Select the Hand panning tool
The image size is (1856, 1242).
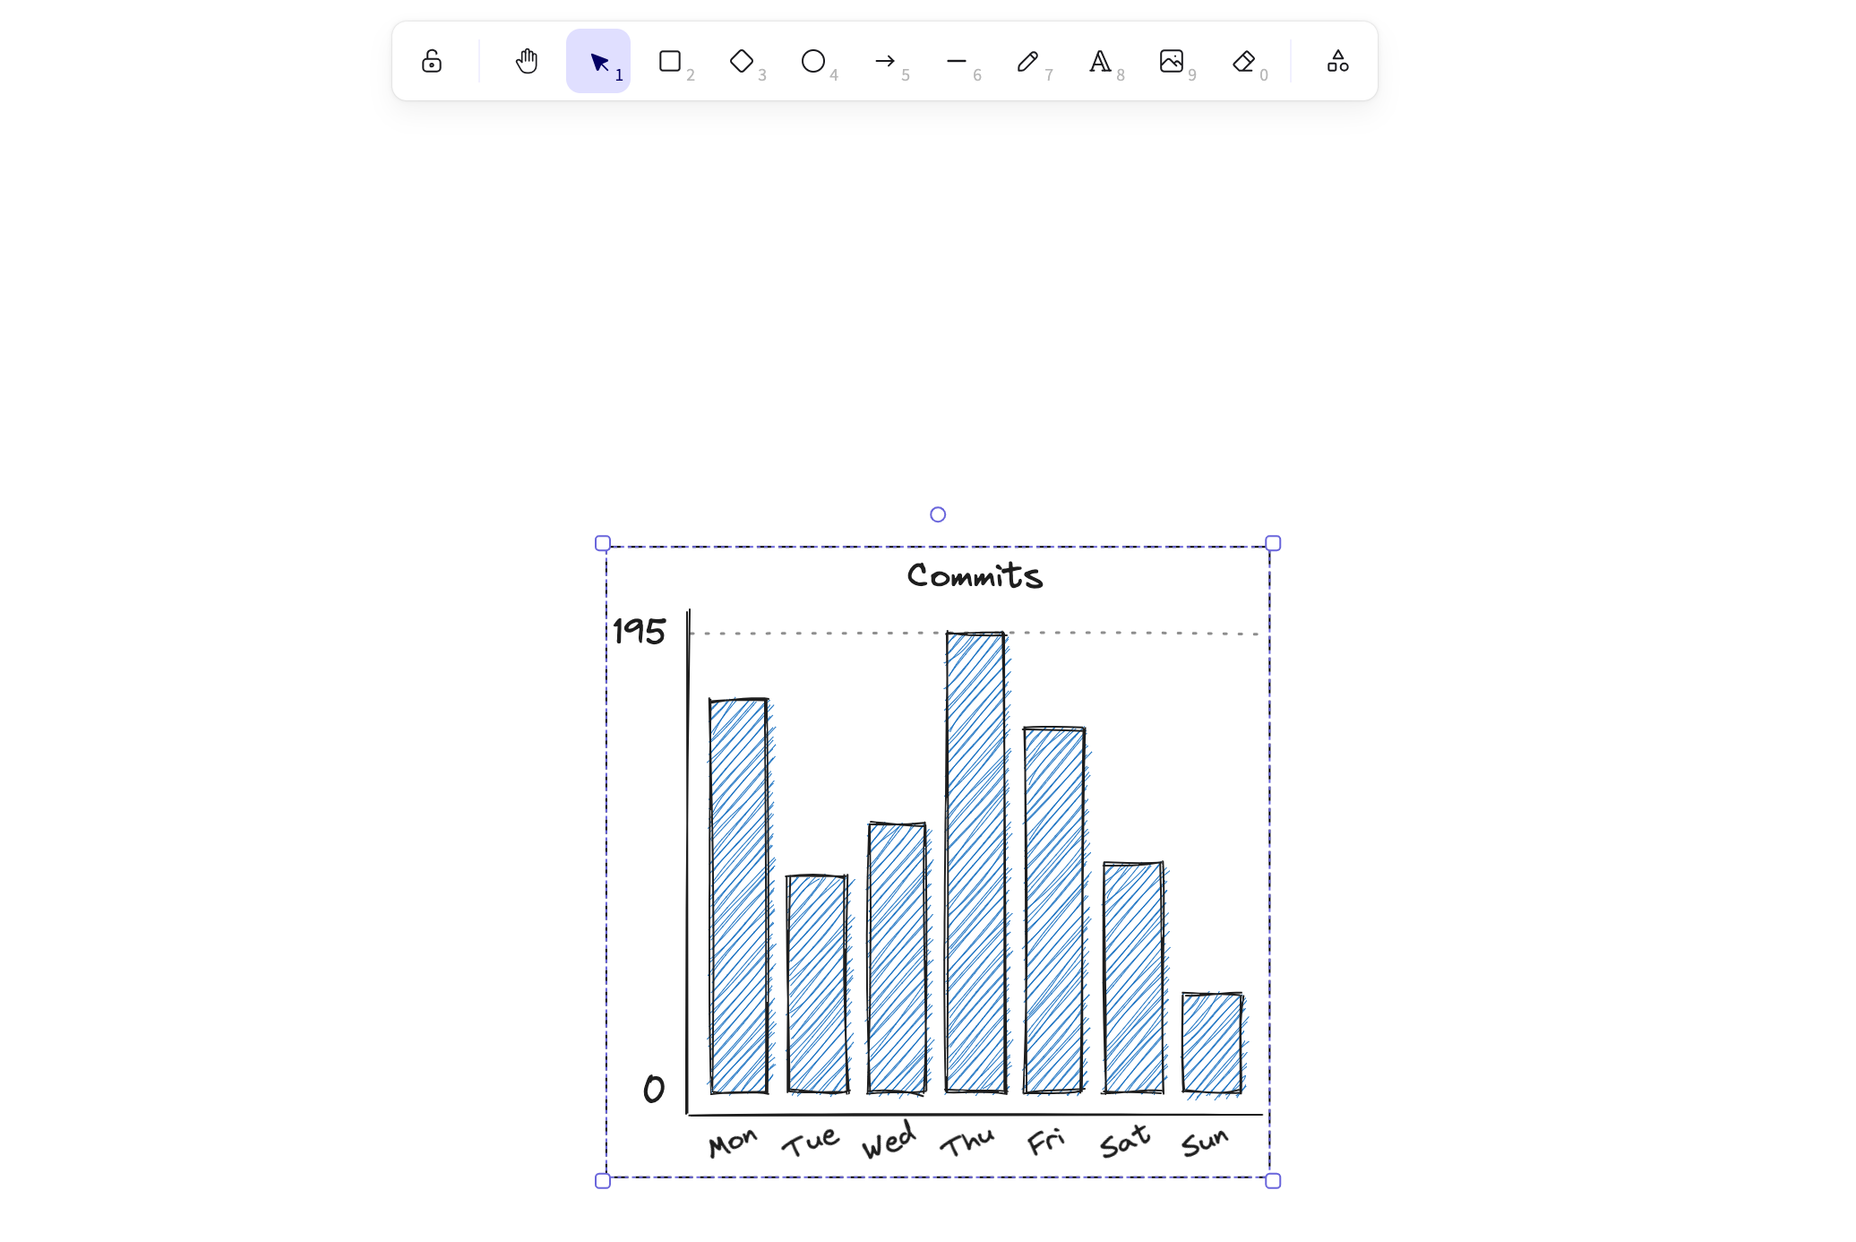coord(527,61)
